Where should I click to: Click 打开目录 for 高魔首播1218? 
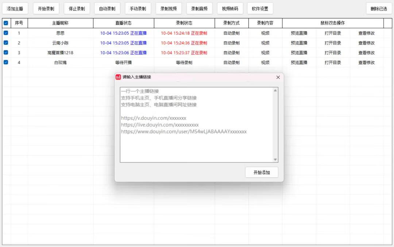click(332, 53)
